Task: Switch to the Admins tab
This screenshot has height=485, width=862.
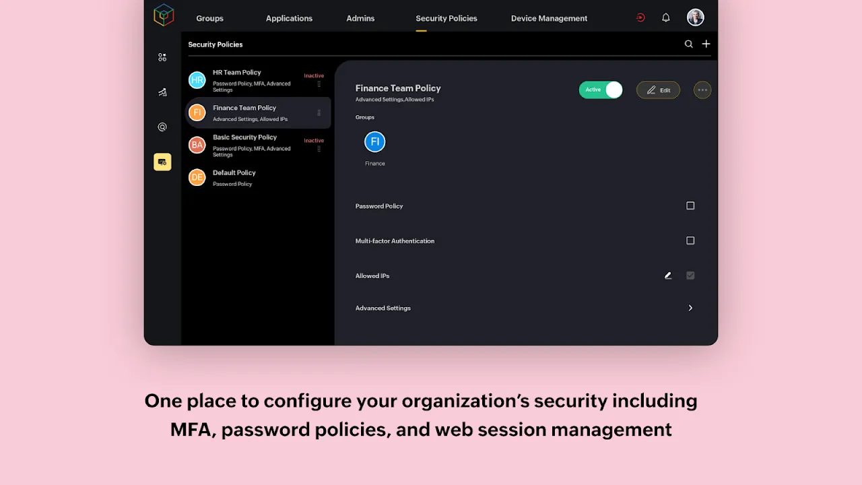Action: 360,18
